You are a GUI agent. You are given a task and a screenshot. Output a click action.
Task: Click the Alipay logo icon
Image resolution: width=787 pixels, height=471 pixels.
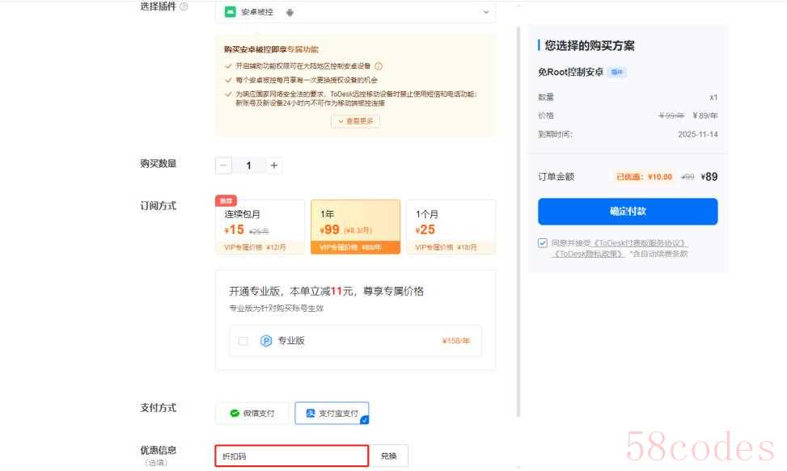tap(310, 413)
